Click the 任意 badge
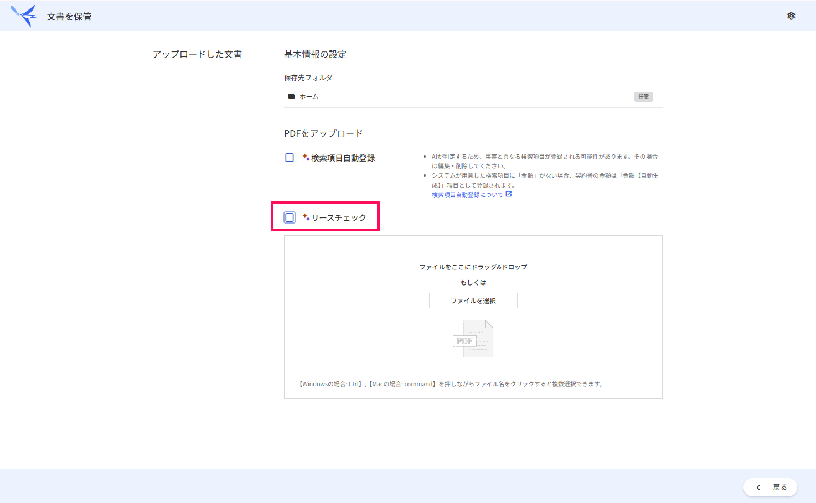 (643, 96)
